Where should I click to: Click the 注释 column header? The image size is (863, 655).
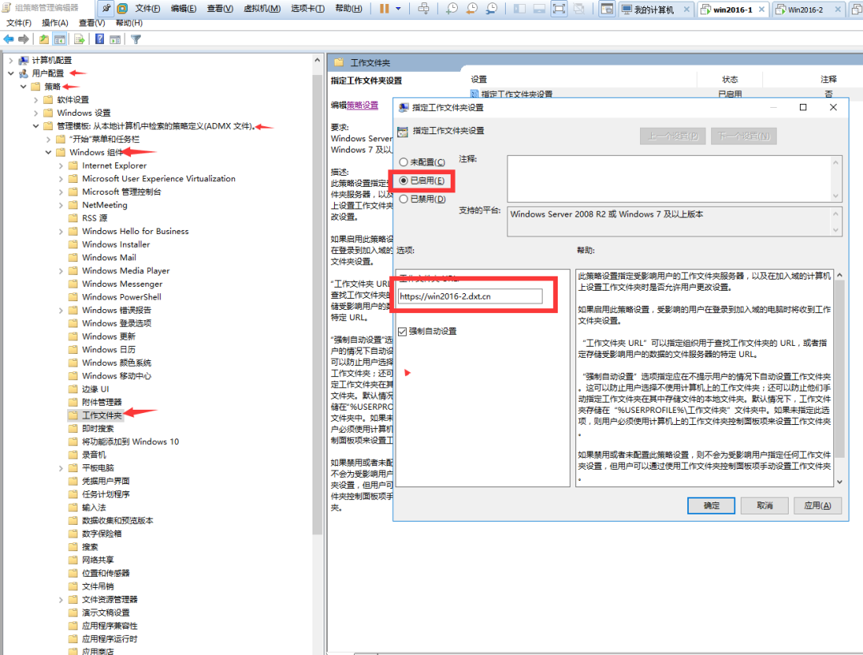[x=829, y=79]
